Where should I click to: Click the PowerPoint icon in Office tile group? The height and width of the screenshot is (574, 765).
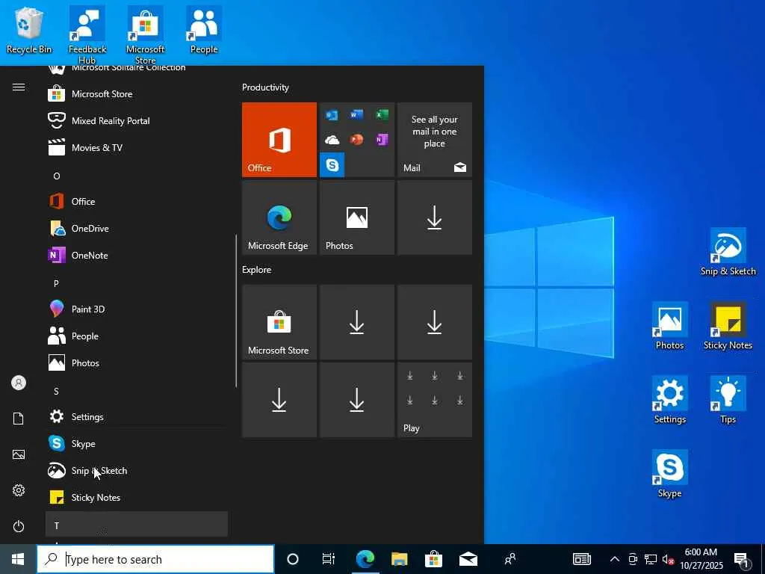tap(356, 140)
